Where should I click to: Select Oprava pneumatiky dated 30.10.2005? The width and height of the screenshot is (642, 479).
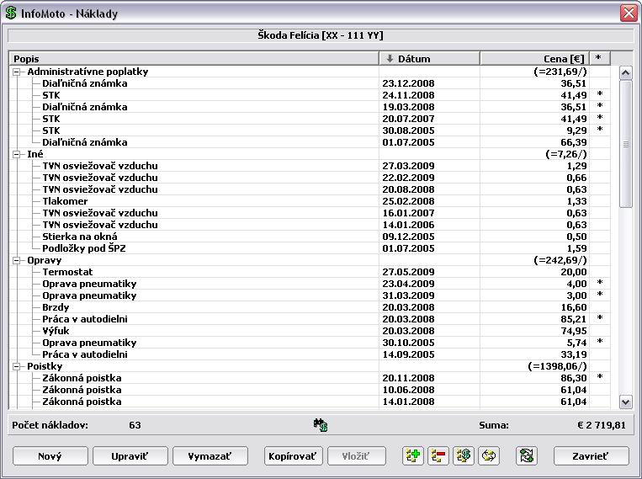click(x=310, y=343)
